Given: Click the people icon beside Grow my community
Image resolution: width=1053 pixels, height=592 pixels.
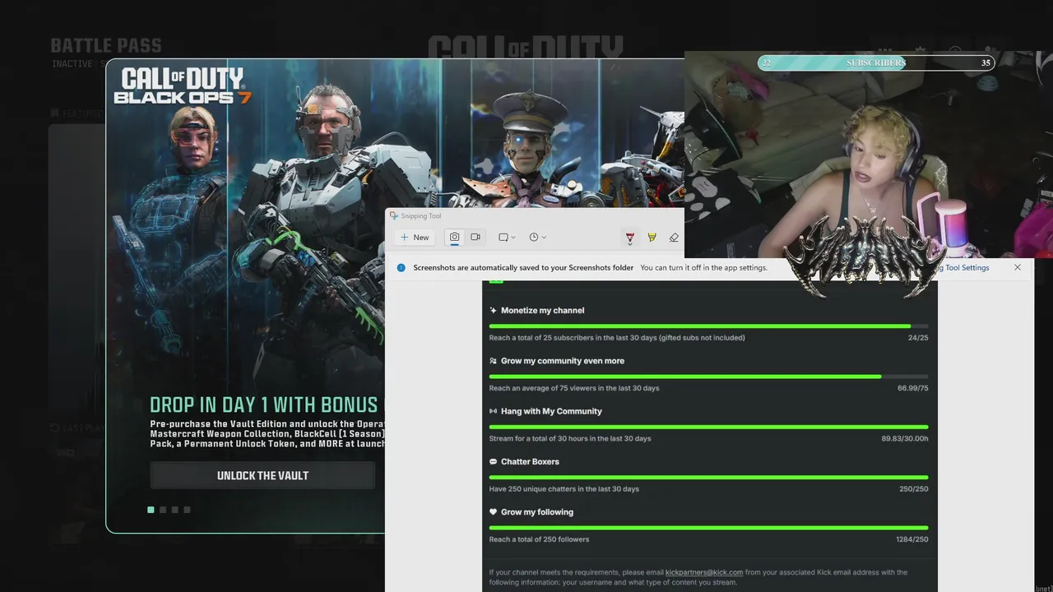Looking at the screenshot, I should tap(494, 361).
